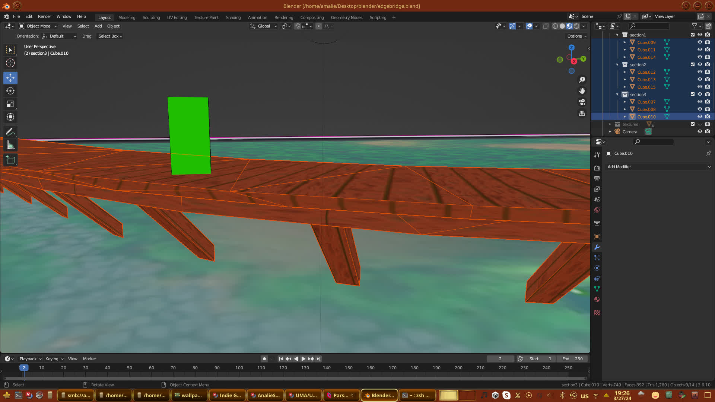Open the Keying menu in timeline
Image resolution: width=715 pixels, height=402 pixels.
pos(54,359)
